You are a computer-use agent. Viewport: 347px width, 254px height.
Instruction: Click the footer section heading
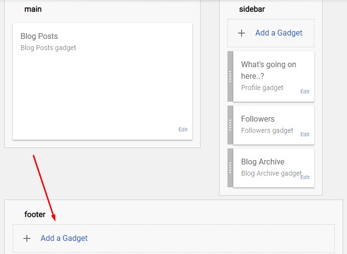point(35,215)
